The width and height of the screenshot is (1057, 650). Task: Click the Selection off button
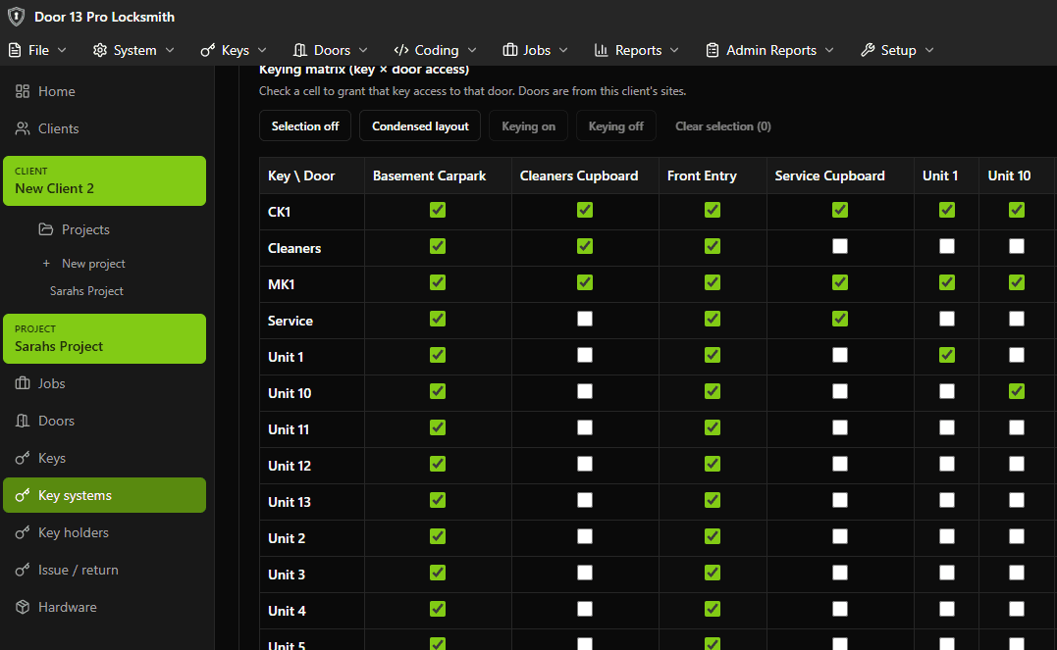point(305,126)
